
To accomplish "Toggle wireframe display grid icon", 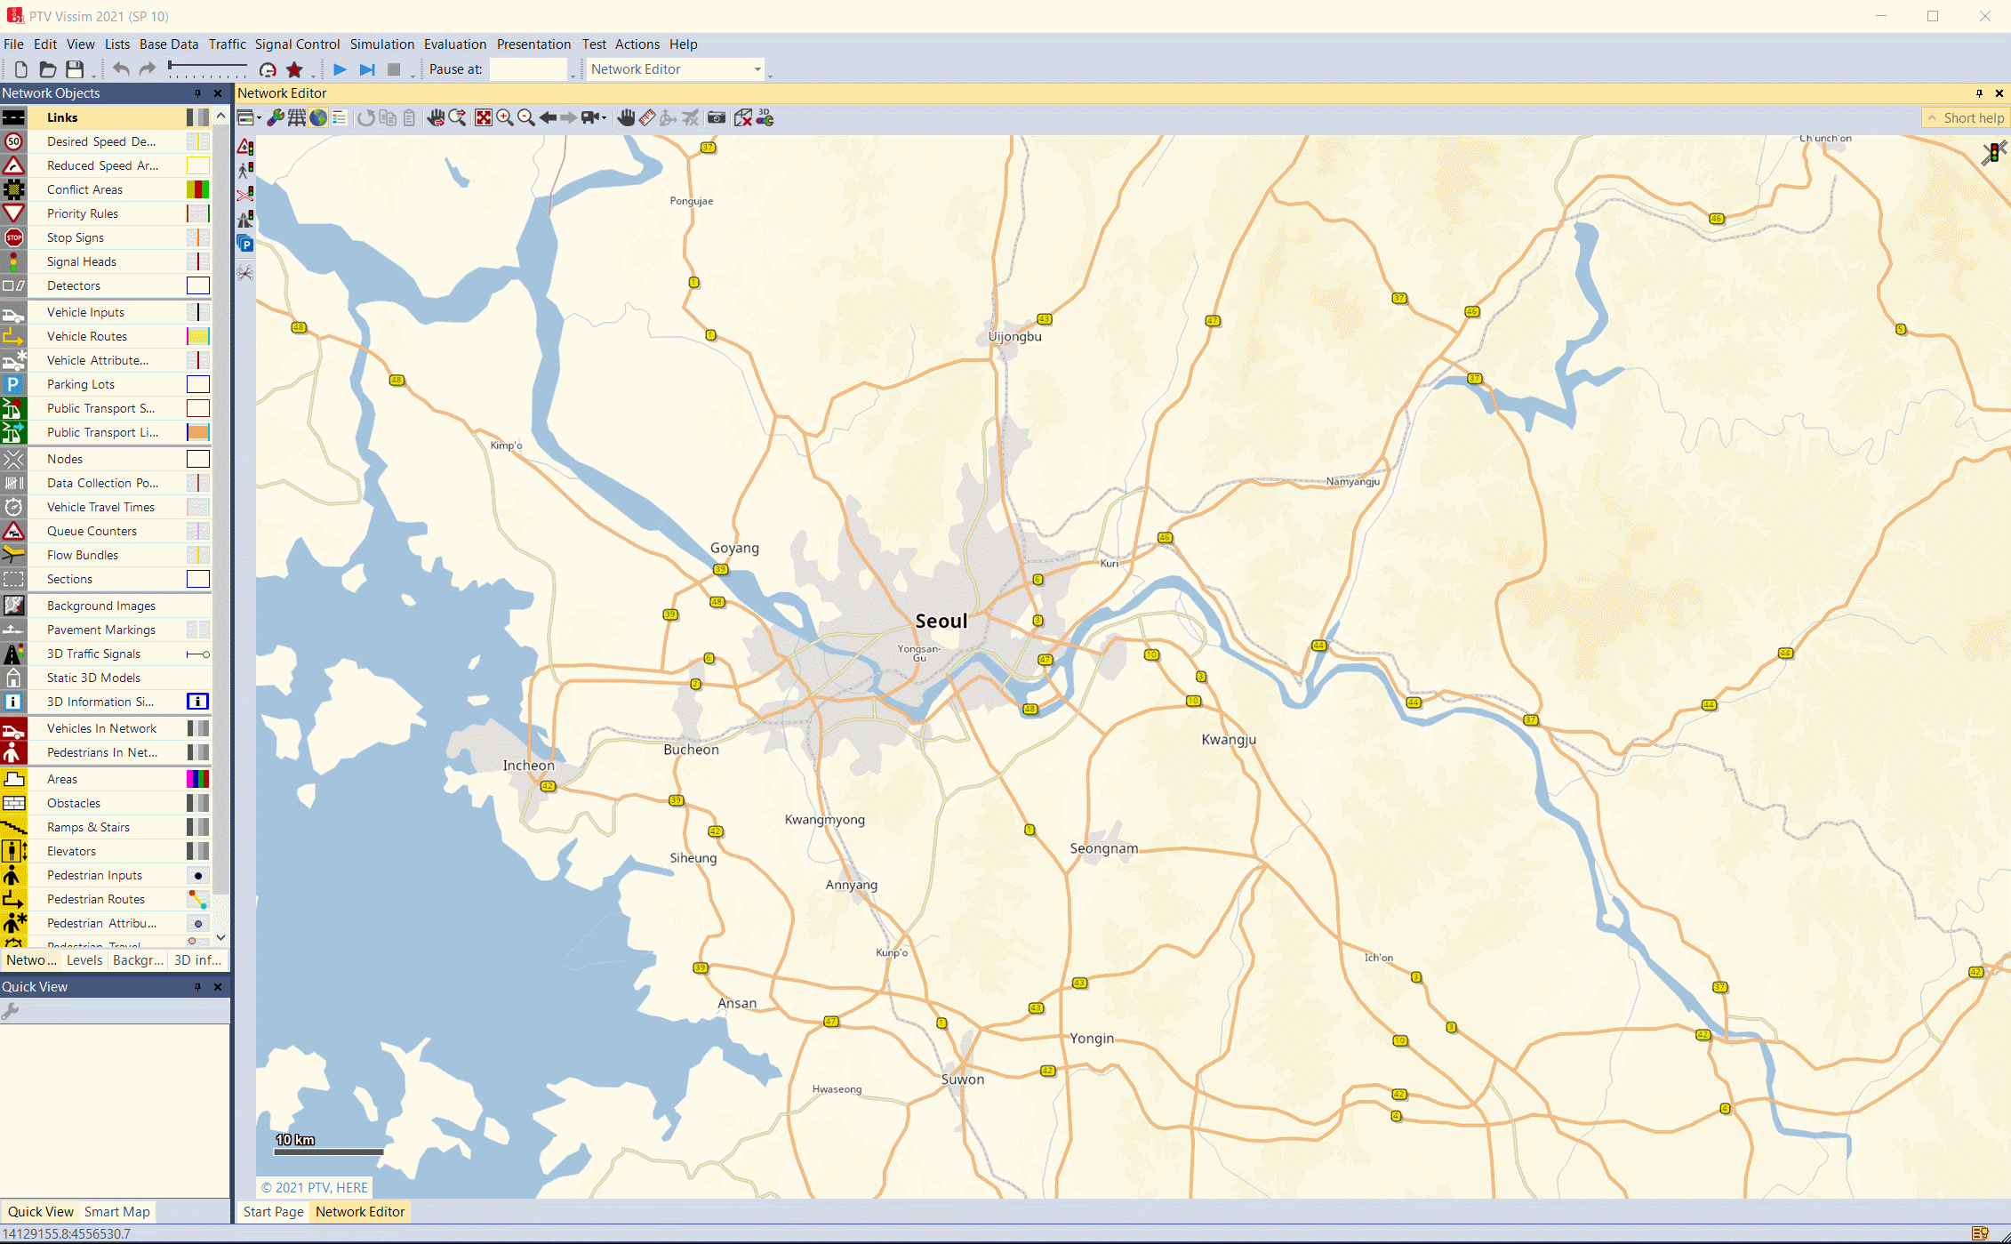I will [x=296, y=118].
